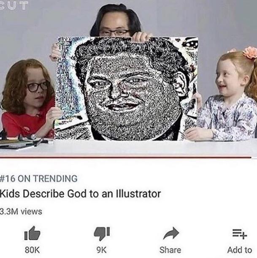Screen dimensions: 257x258
Task: Open the #16 ON TRENDING link
Action: coord(39,179)
